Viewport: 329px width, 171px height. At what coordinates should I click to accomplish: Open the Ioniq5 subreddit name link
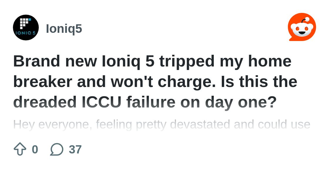tap(64, 29)
